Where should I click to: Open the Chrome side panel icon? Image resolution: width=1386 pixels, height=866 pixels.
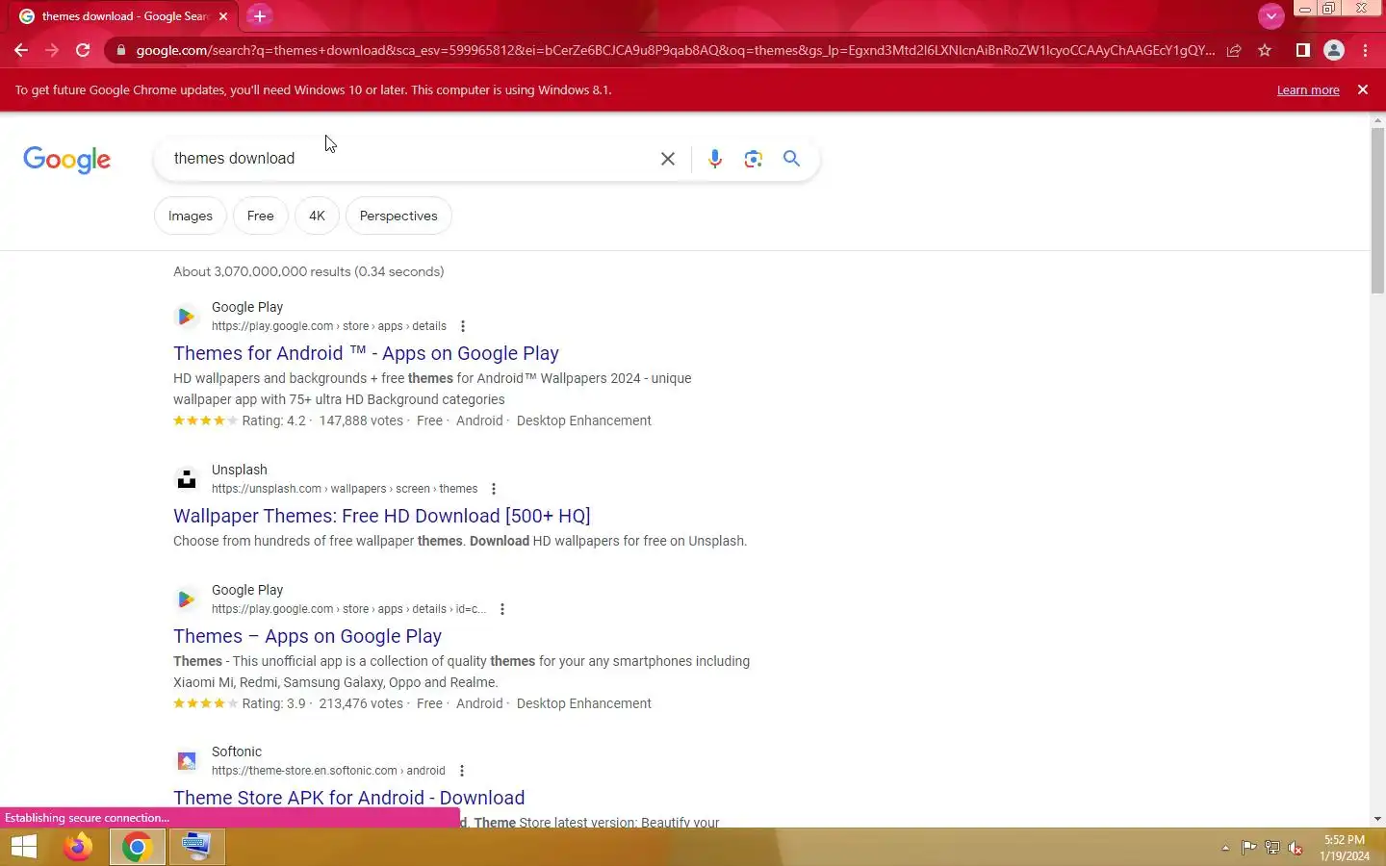(1302, 50)
